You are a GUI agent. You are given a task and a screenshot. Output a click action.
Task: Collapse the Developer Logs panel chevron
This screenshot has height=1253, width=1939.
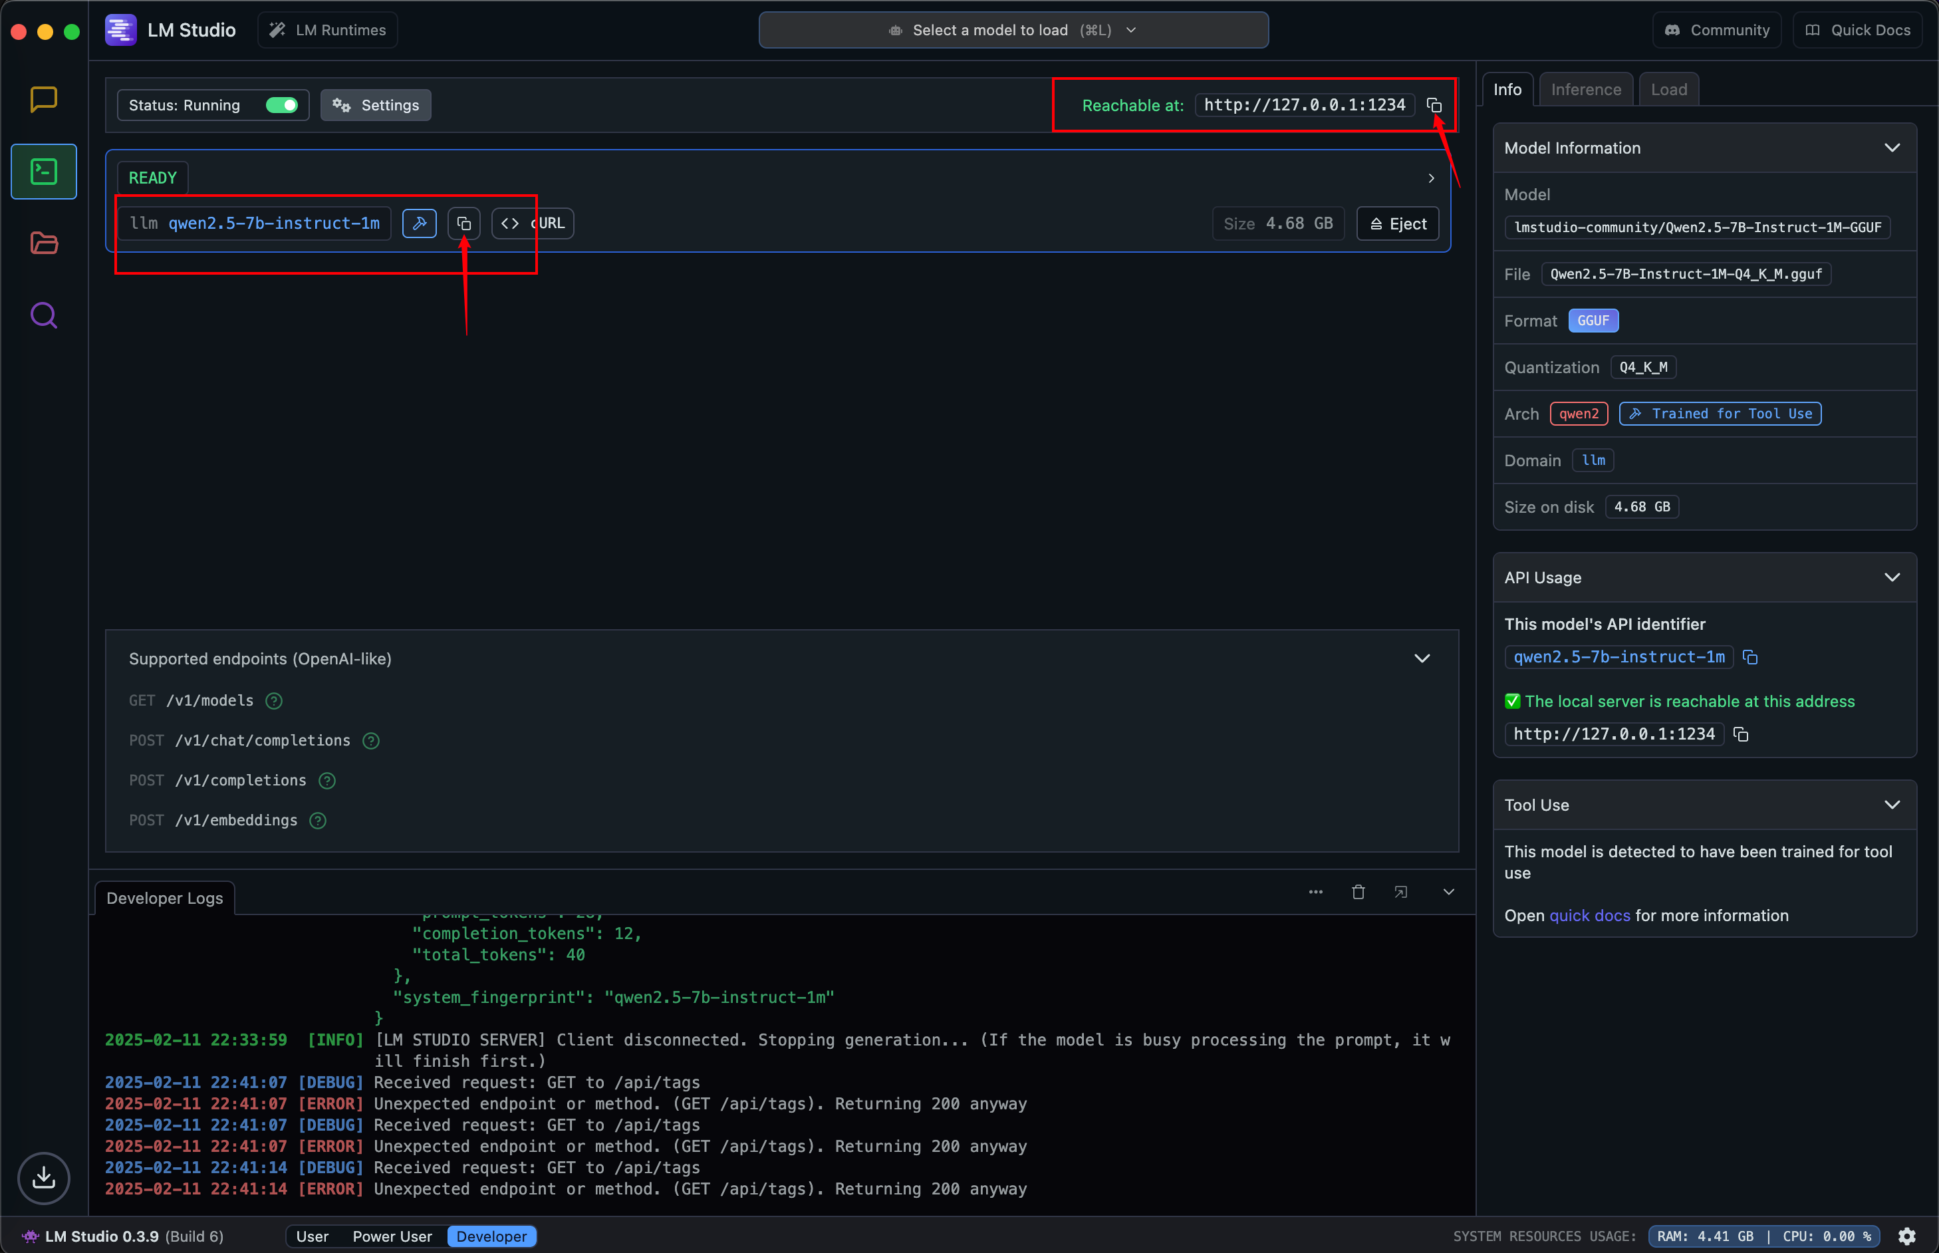point(1448,893)
